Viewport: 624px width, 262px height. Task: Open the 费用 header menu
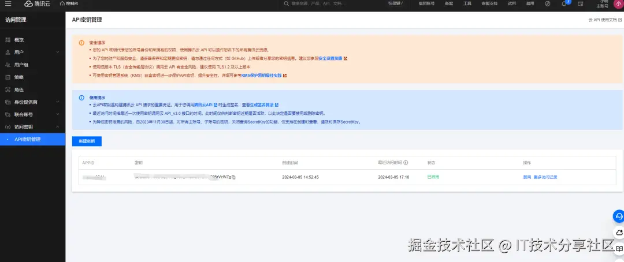click(530, 3)
